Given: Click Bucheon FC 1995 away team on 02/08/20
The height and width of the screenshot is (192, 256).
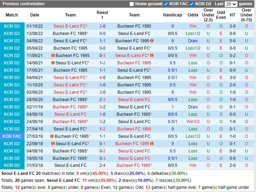Looking at the screenshot, I should pyautogui.click(x=134, y=92).
